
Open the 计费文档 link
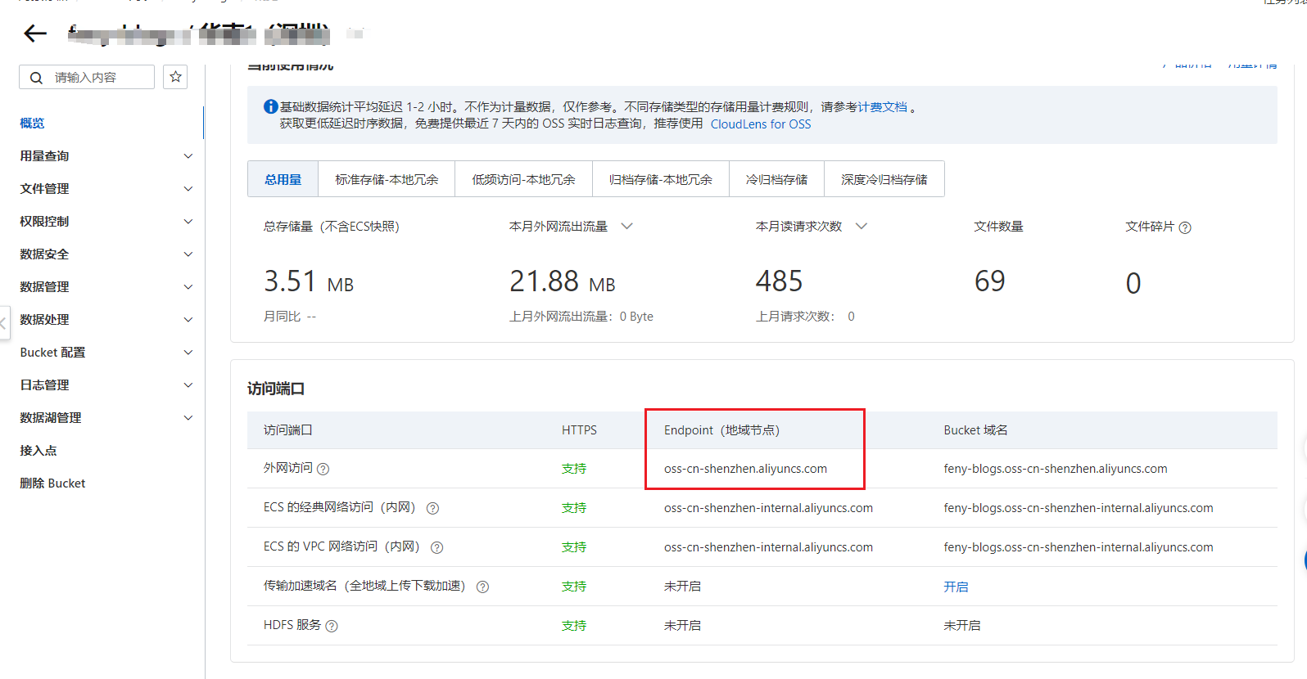coord(882,107)
